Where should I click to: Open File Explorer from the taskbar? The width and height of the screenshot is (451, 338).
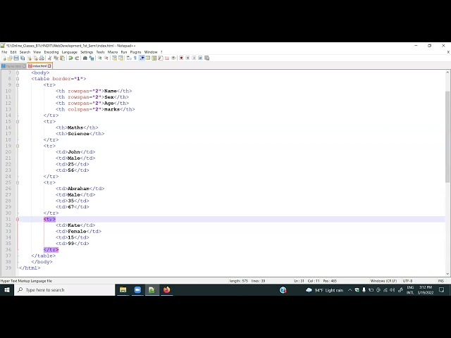(x=123, y=290)
